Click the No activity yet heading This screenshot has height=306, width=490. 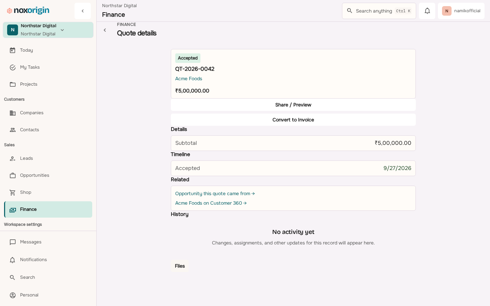(x=293, y=232)
